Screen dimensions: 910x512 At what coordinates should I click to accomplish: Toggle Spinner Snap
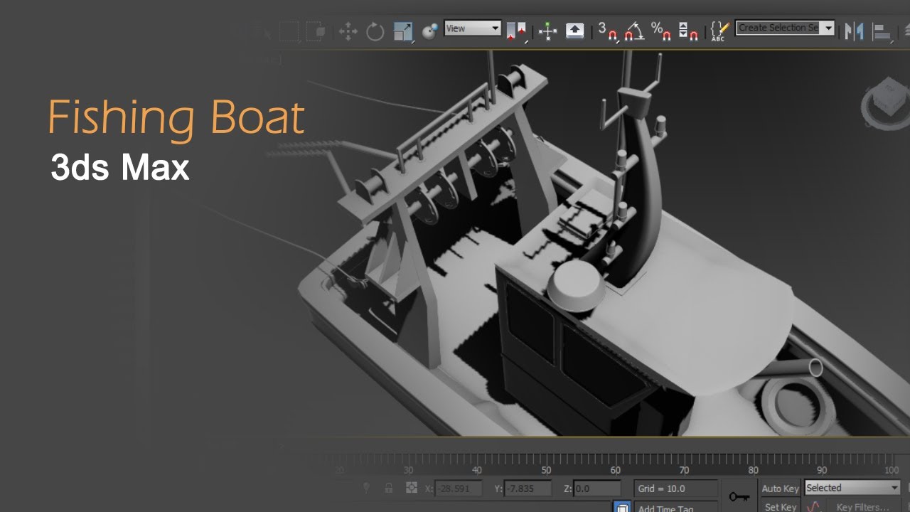pos(687,31)
